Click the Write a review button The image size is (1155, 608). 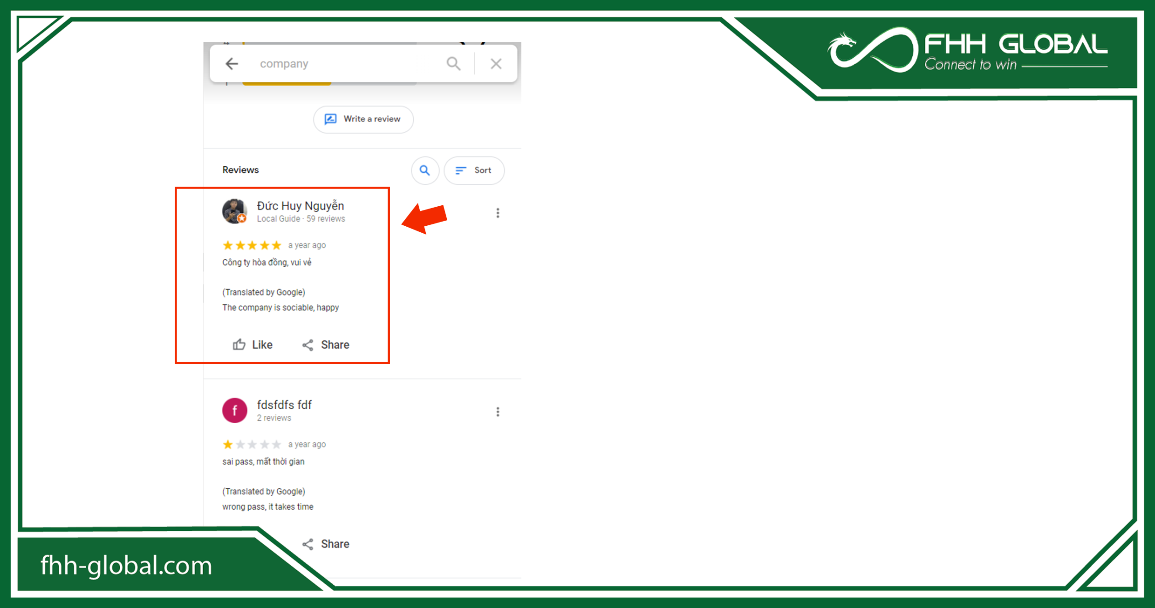[363, 119]
